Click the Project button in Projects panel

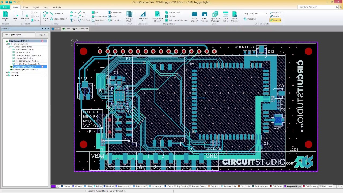[x=42, y=35]
